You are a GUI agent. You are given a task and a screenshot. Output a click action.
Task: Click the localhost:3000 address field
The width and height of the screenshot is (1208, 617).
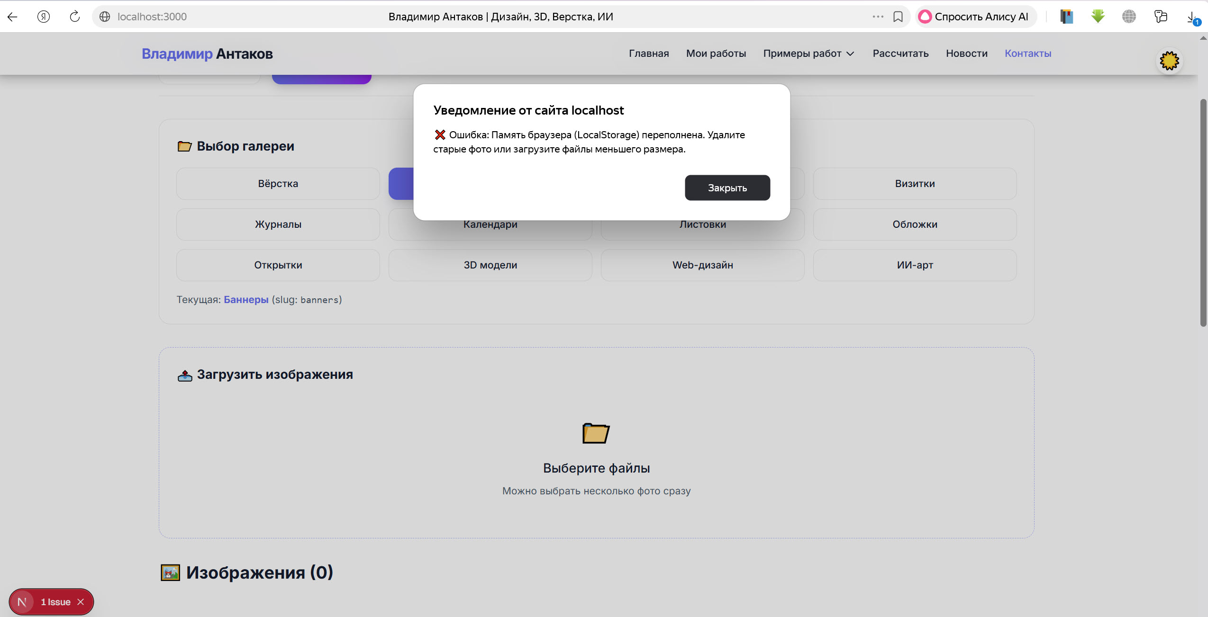click(x=152, y=17)
